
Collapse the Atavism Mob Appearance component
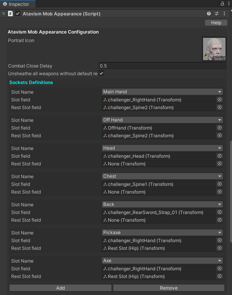click(3, 13)
